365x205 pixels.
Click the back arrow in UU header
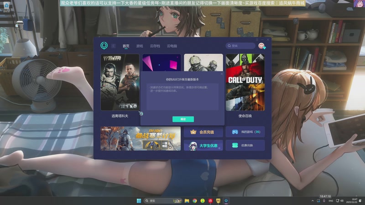[113, 46]
